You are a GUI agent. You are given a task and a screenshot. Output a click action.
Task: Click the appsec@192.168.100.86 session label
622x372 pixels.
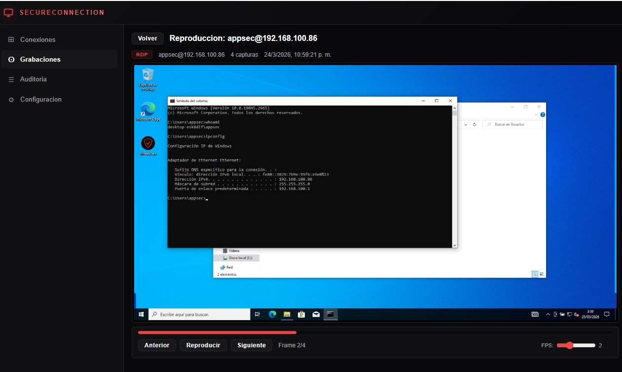tap(191, 55)
